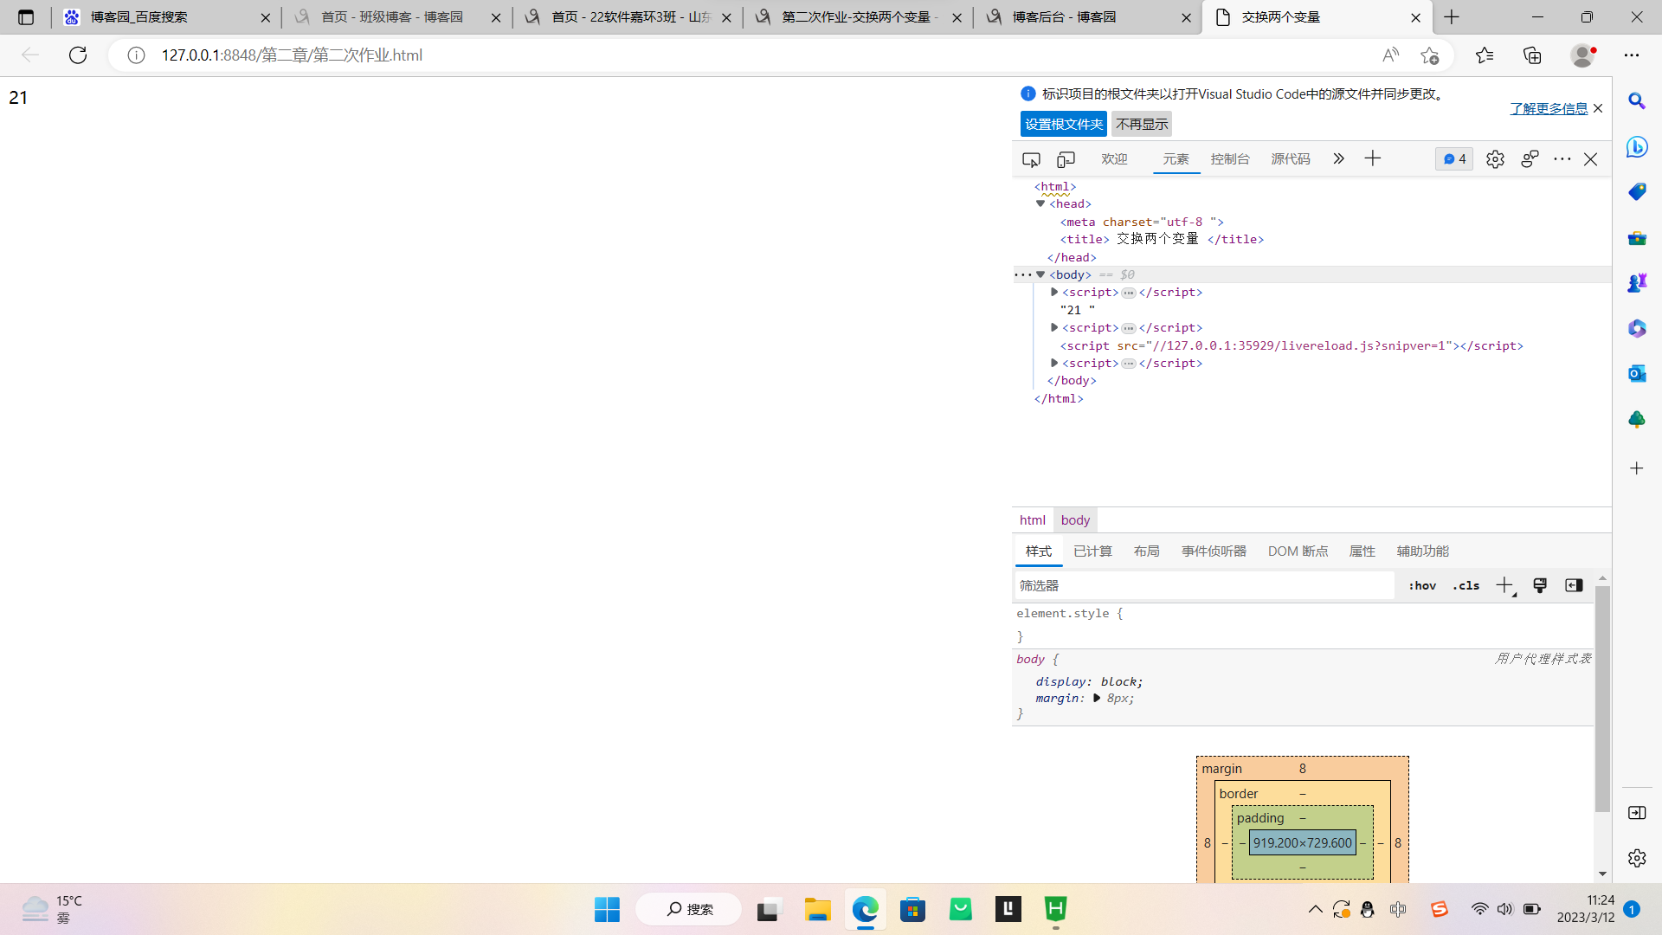Expand the margin shorthand property triangle

coord(1097,698)
